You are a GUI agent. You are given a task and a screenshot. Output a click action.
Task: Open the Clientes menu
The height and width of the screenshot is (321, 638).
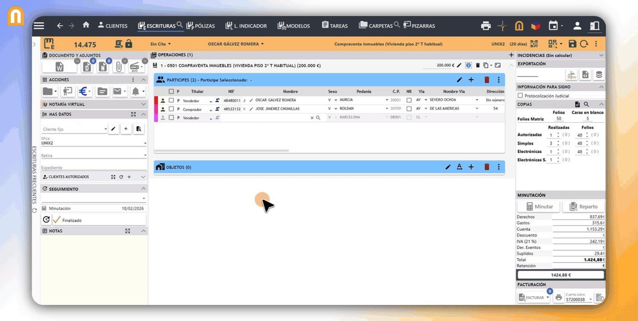click(112, 26)
